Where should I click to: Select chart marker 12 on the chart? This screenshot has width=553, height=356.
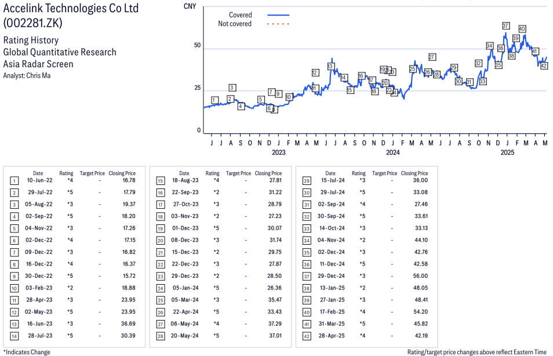point(315,72)
